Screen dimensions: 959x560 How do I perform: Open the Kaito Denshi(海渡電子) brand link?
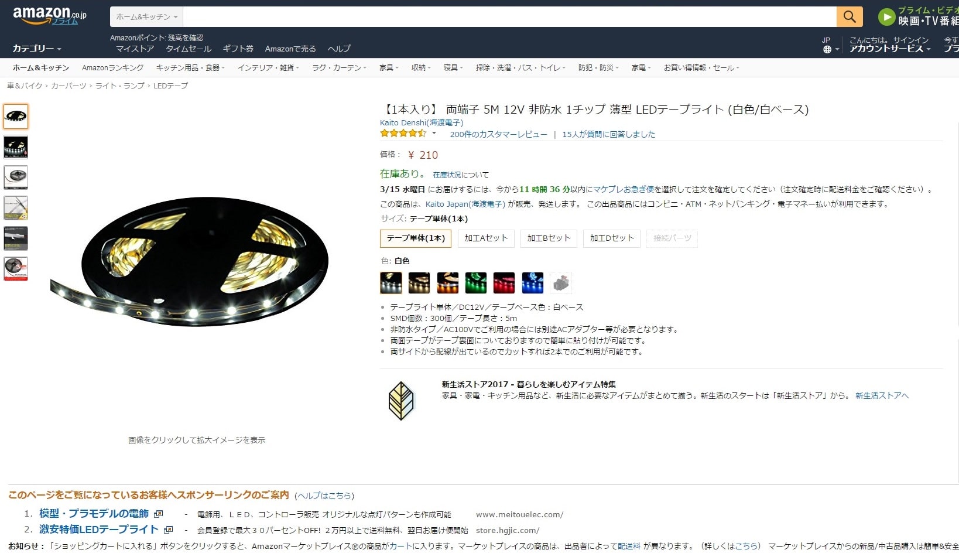coord(422,123)
